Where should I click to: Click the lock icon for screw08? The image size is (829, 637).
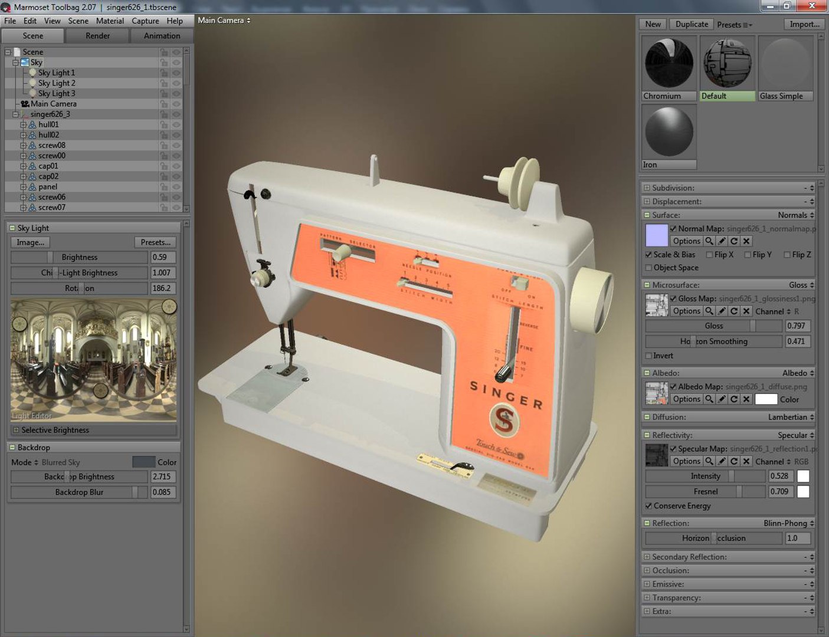tap(164, 145)
